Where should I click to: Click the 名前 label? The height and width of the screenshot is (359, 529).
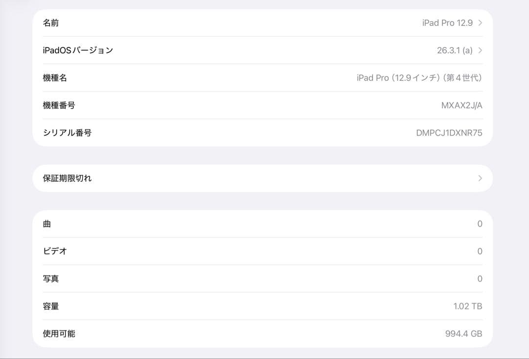click(50, 23)
